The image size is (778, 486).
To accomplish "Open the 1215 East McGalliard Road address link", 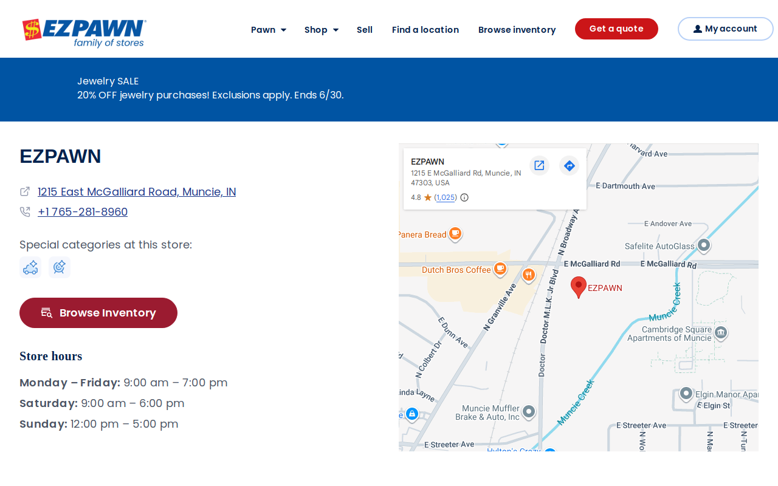I will point(137,192).
